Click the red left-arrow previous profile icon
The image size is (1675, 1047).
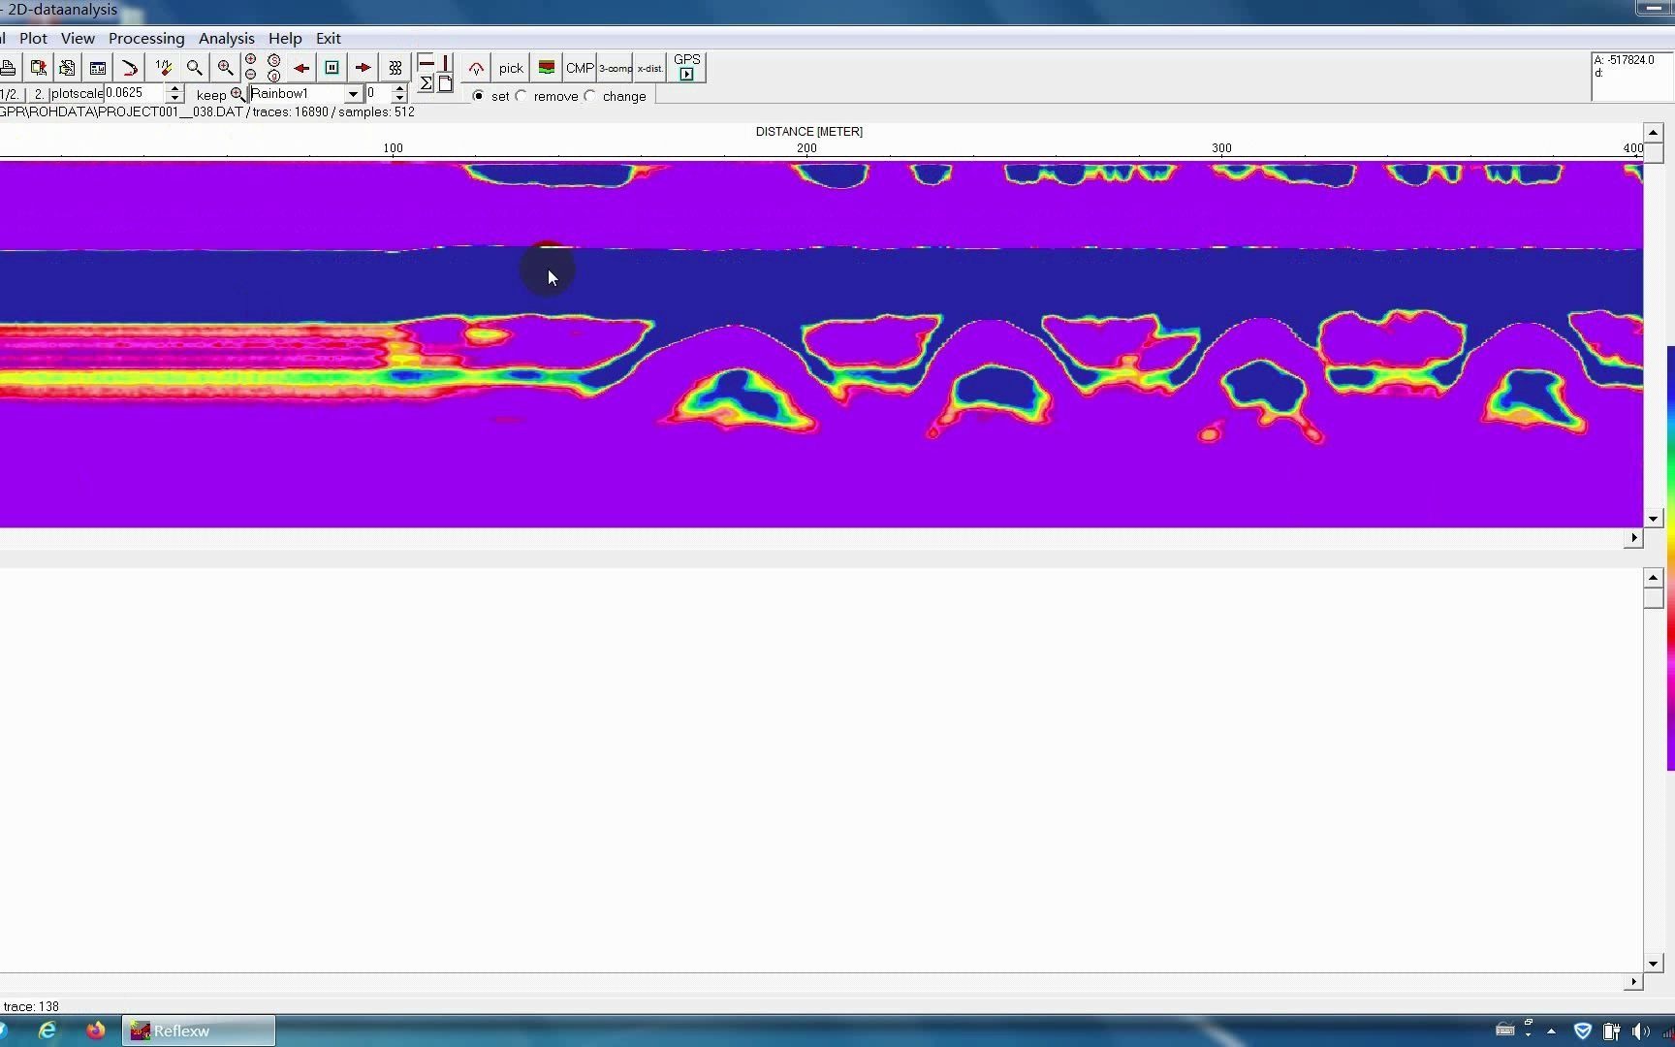300,67
